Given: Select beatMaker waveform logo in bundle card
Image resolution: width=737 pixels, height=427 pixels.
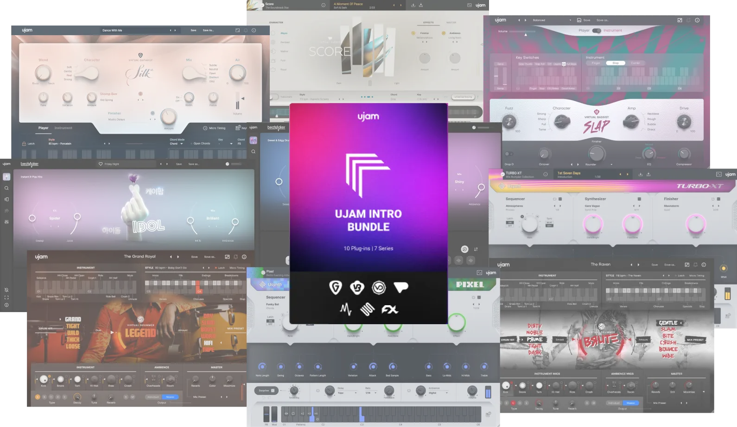Looking at the screenshot, I should click(346, 309).
